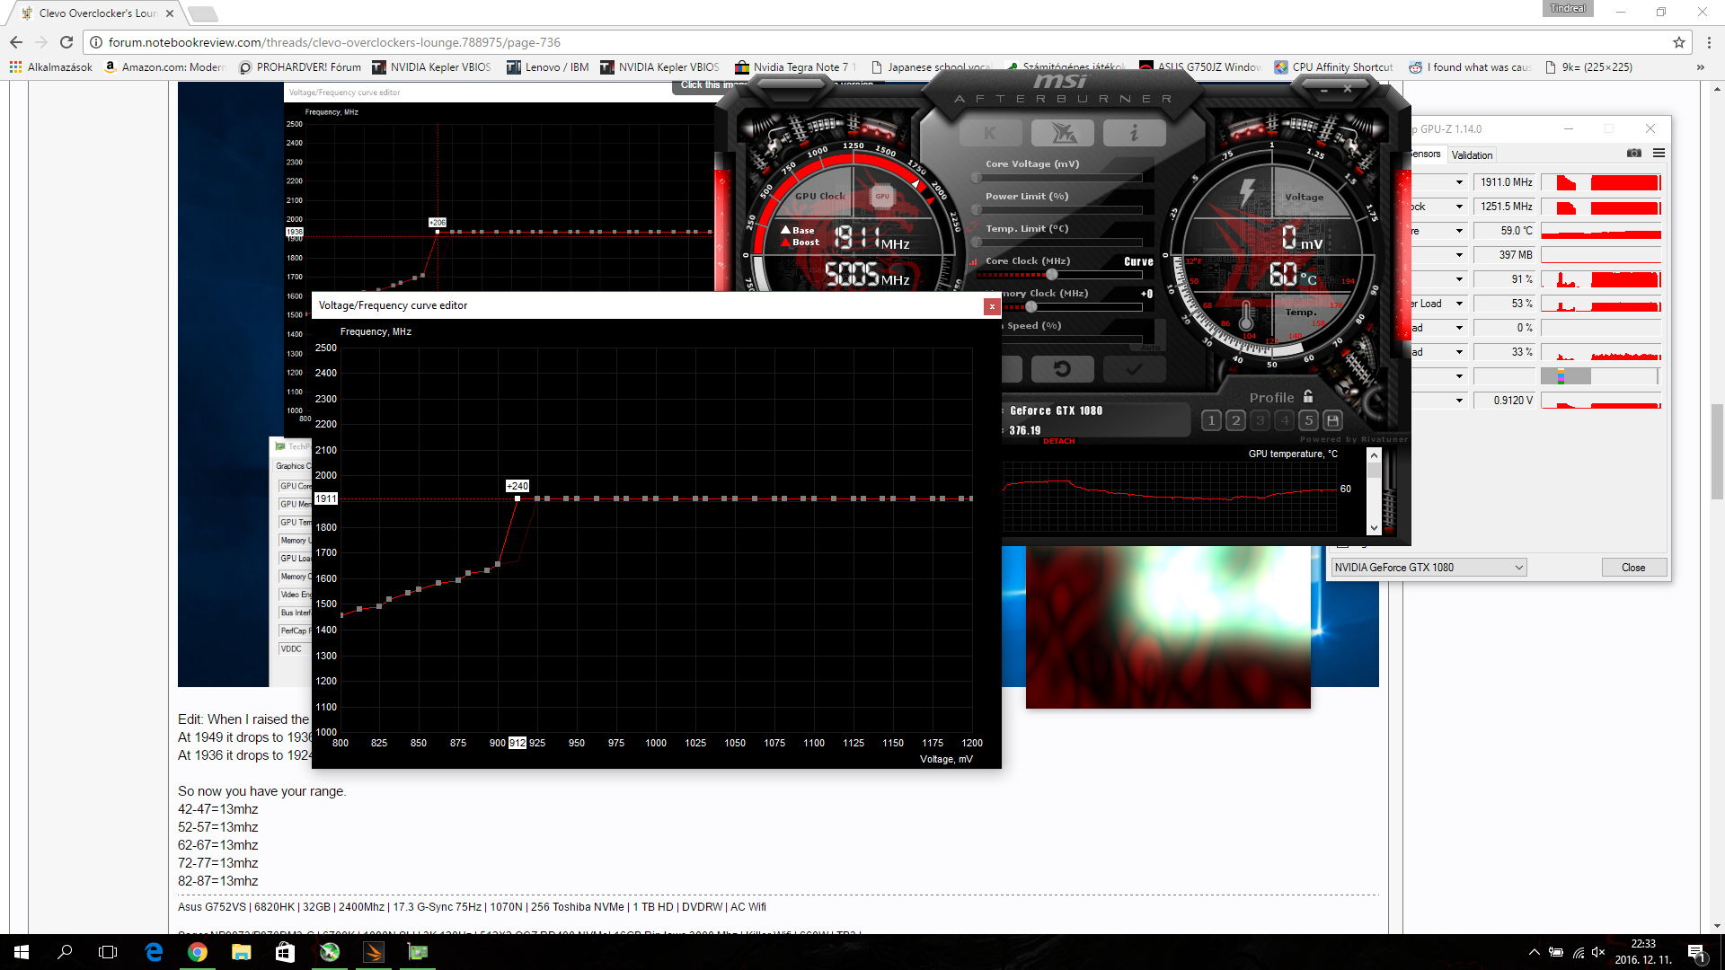Screen dimensions: 1725x970
Task: Open the Amazon.com bookmark
Action: click(x=165, y=67)
